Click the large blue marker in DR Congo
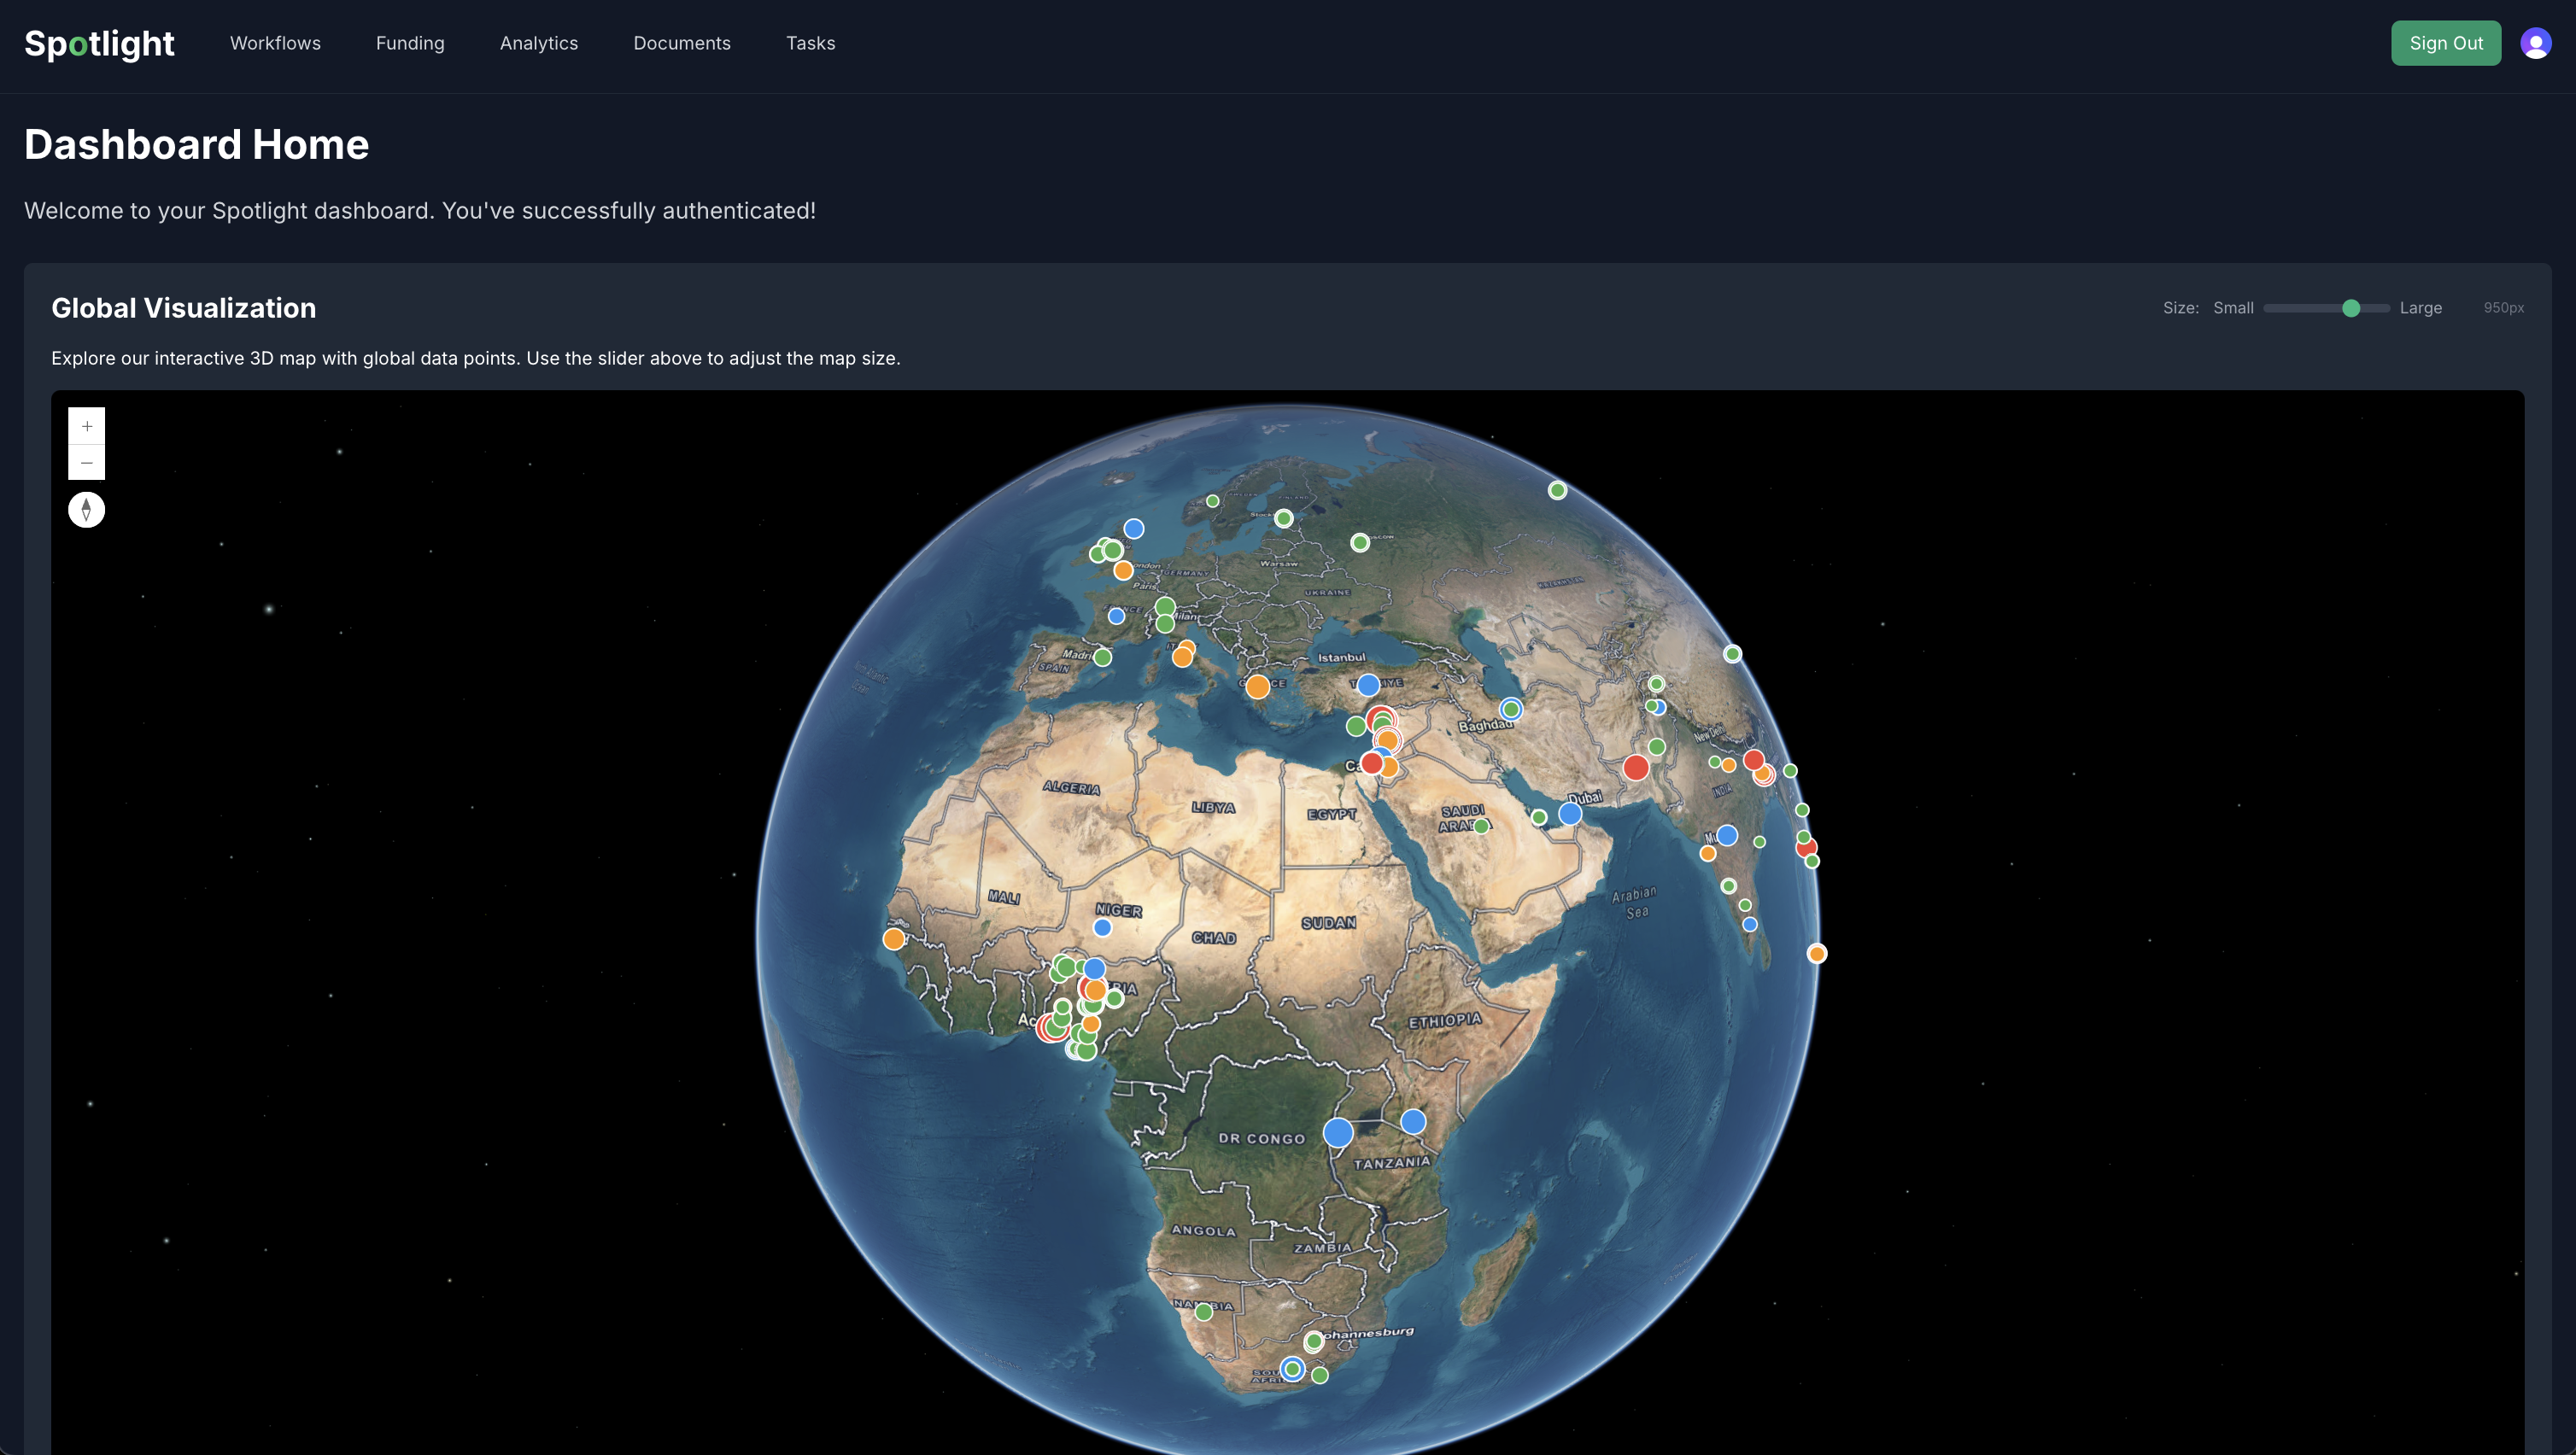The image size is (2576, 1455). coord(1338,1132)
